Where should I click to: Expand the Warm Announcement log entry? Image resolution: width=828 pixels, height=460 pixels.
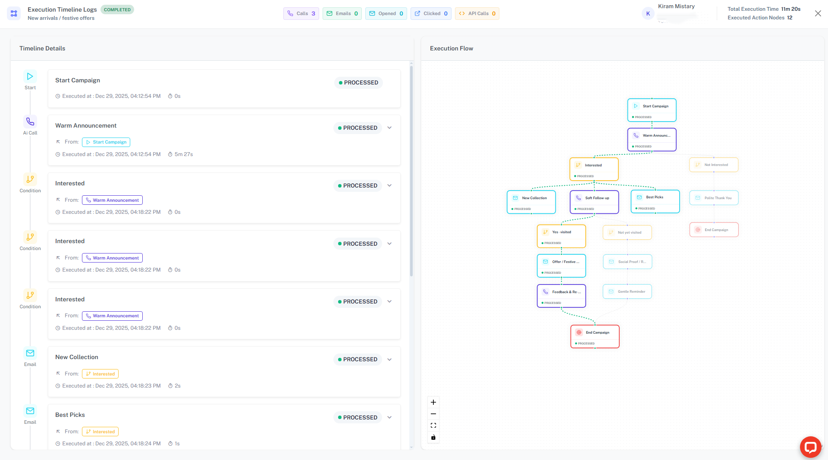click(389, 128)
